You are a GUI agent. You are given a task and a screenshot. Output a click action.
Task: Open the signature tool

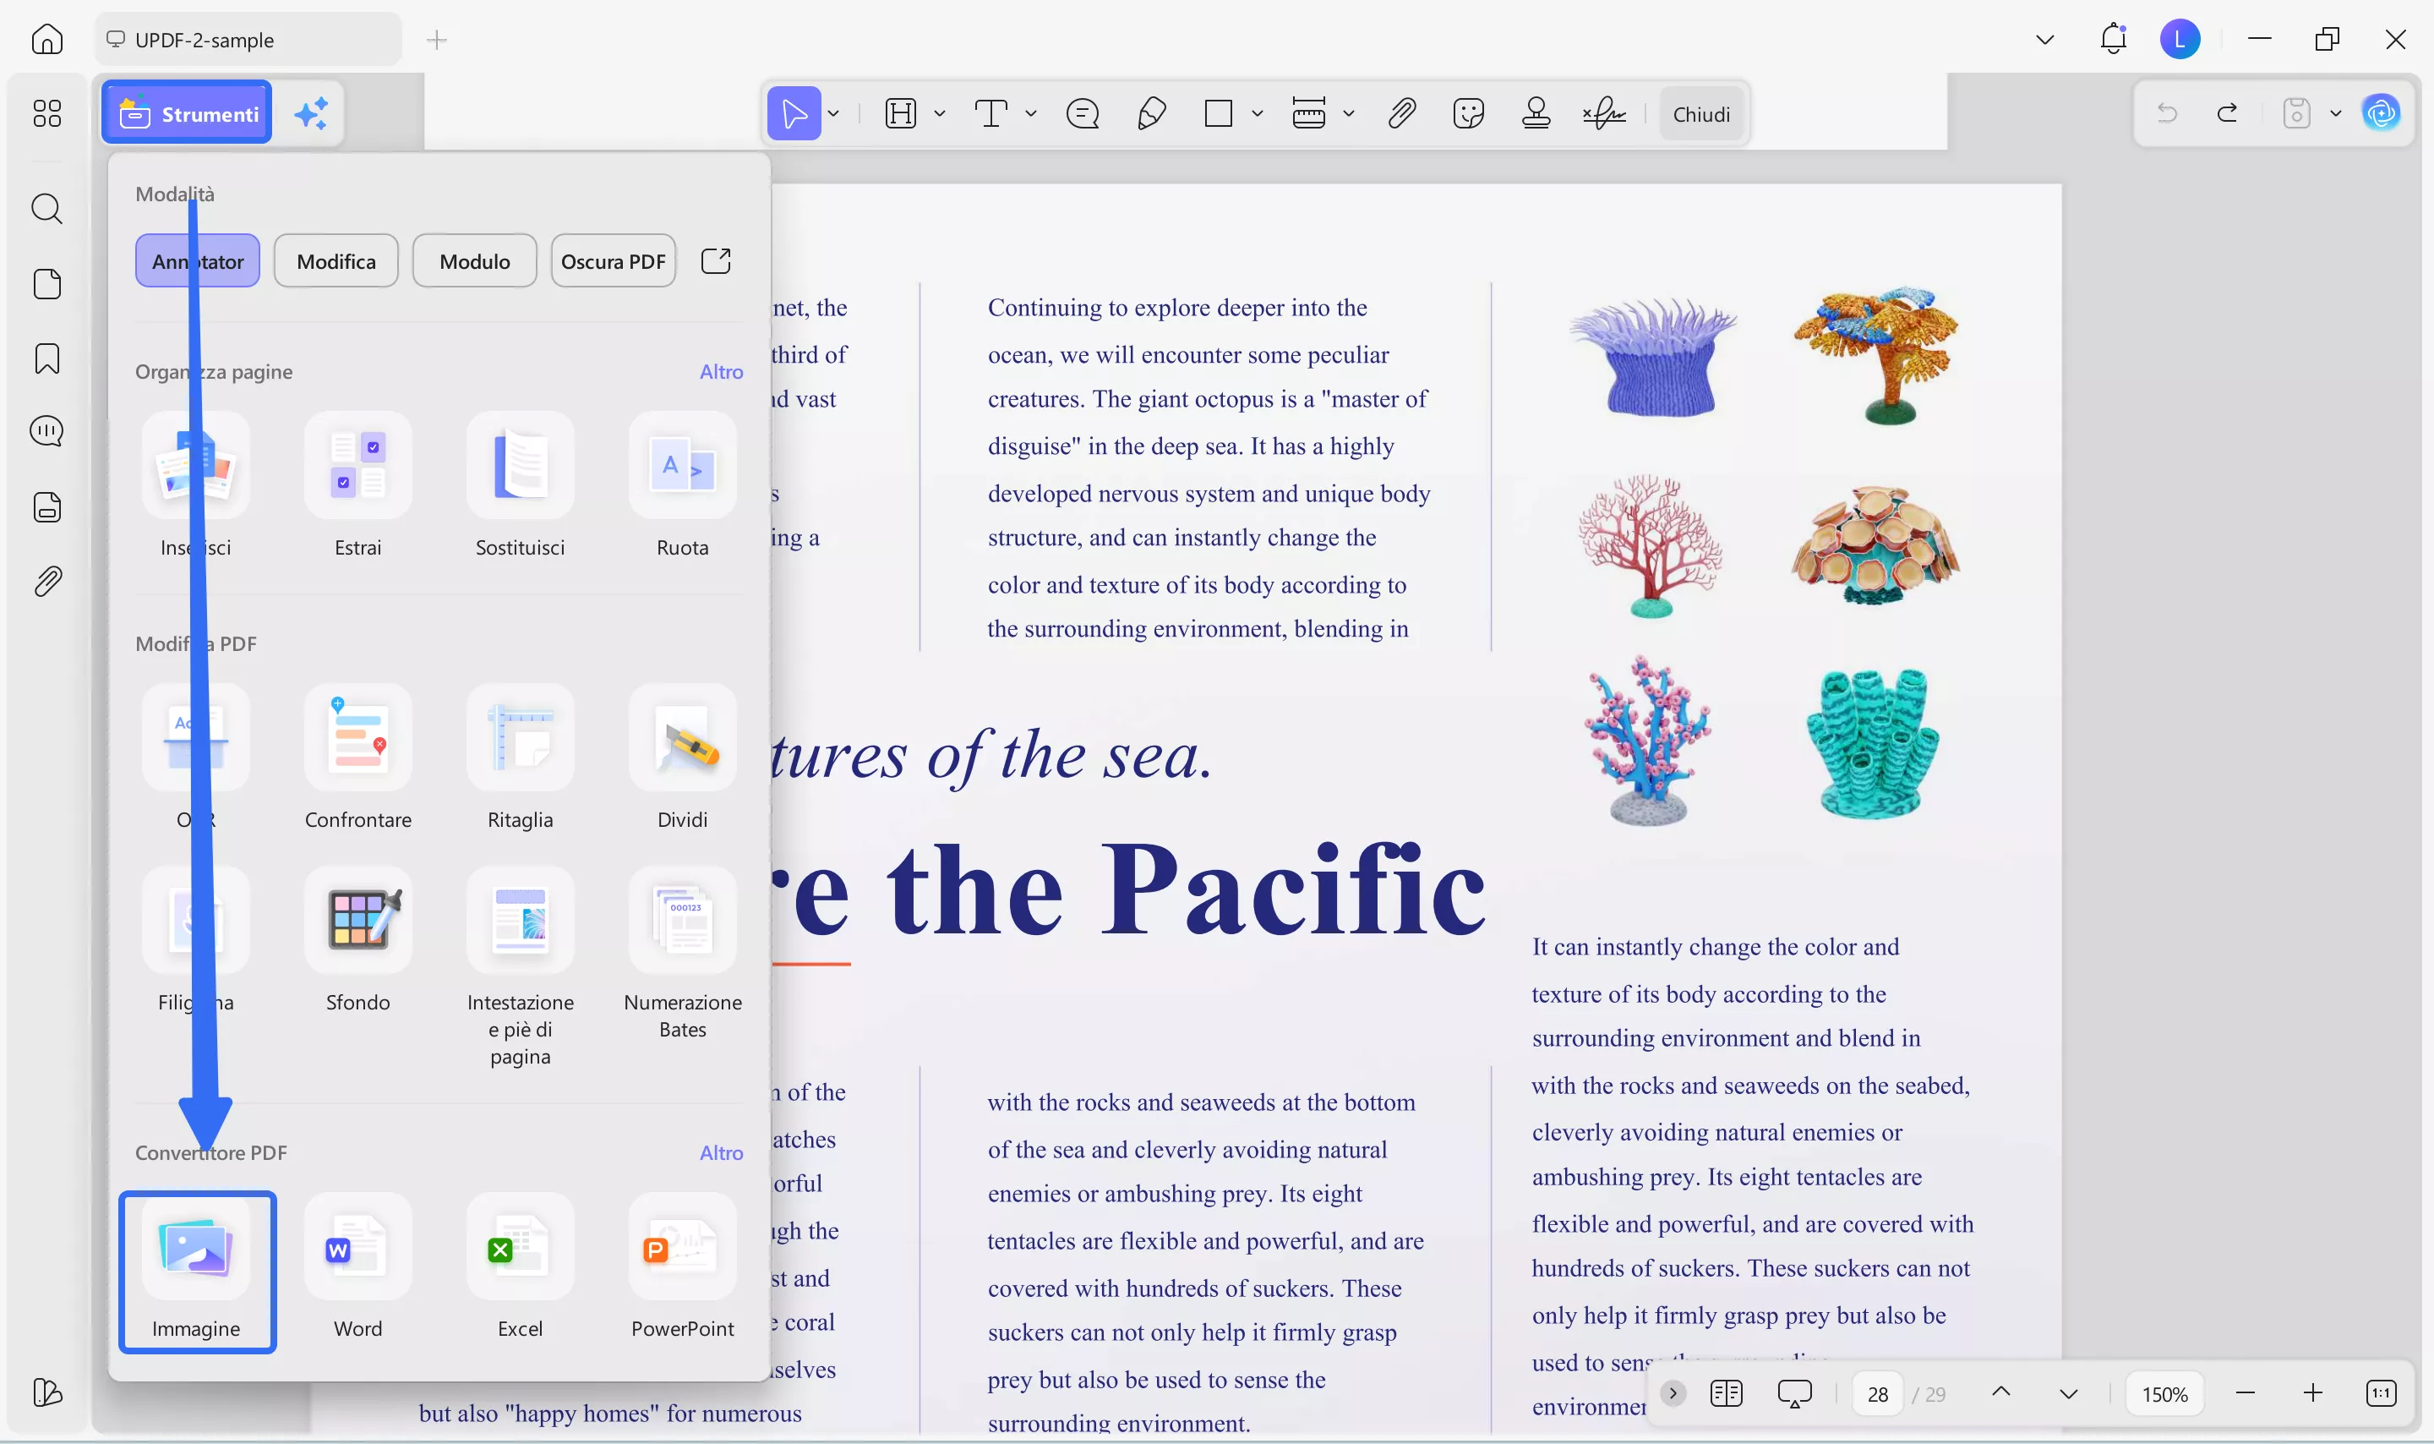click(x=1602, y=114)
